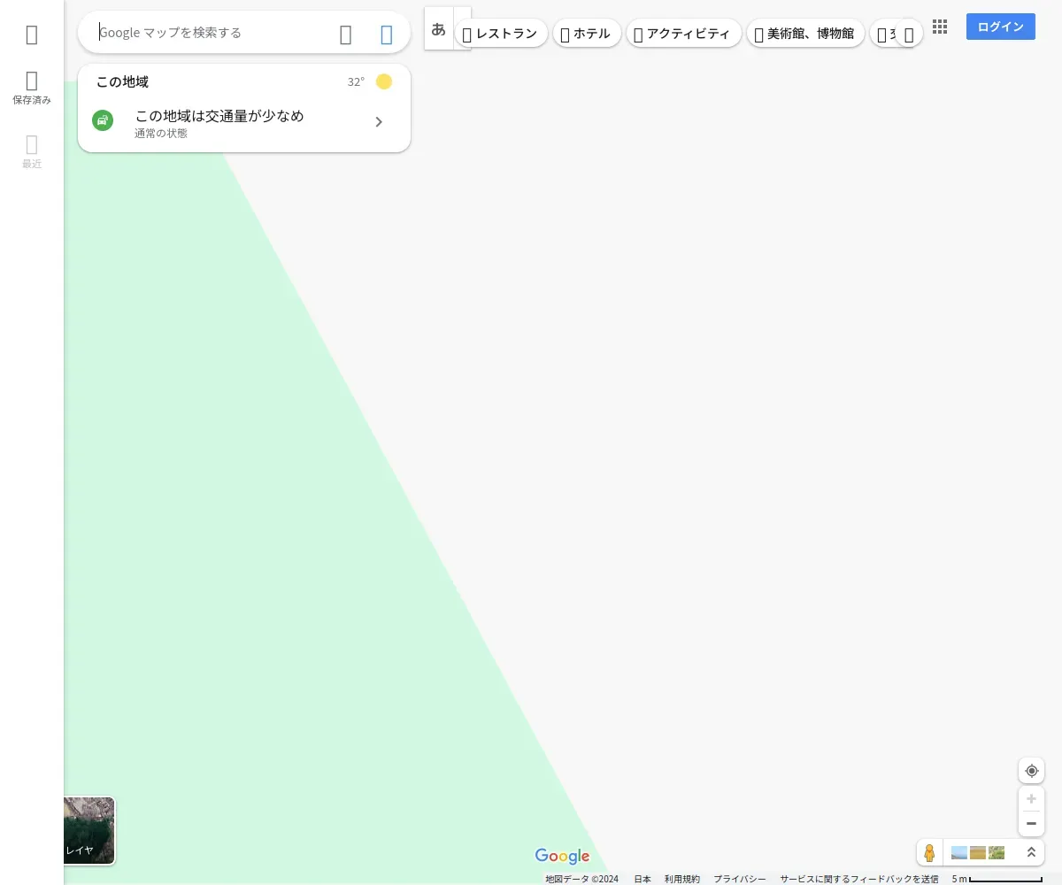Open the Saved (保存済み) places
1062x885 pixels.
point(32,88)
